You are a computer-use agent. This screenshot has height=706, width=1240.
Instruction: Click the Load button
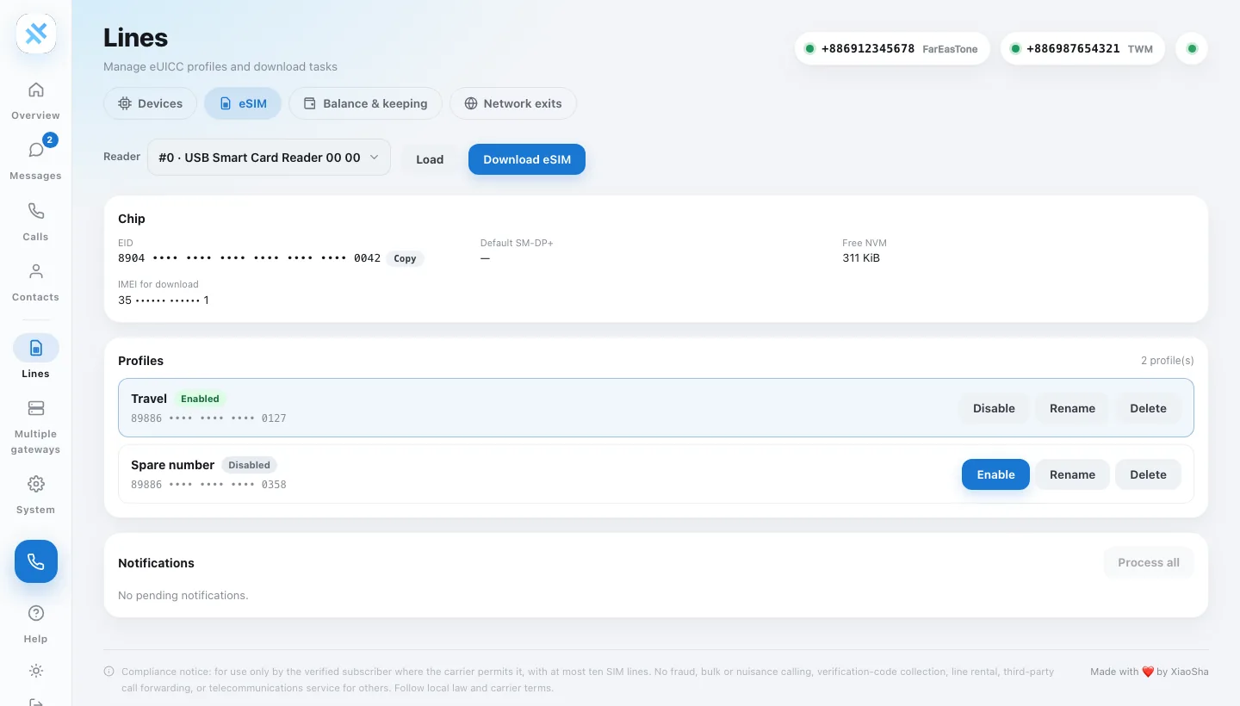tap(430, 159)
